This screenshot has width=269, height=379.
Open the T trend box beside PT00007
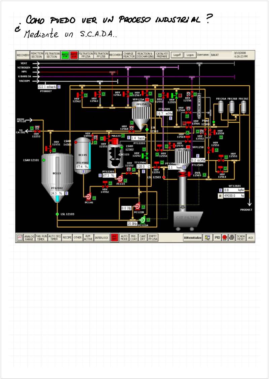[59, 87]
